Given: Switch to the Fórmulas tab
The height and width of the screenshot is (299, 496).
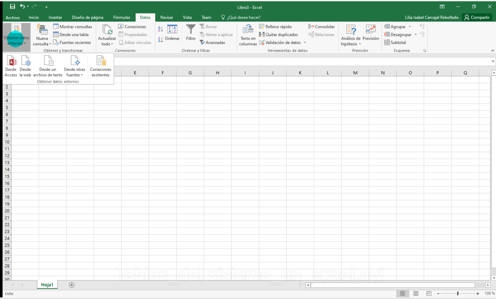Looking at the screenshot, I should pos(121,17).
